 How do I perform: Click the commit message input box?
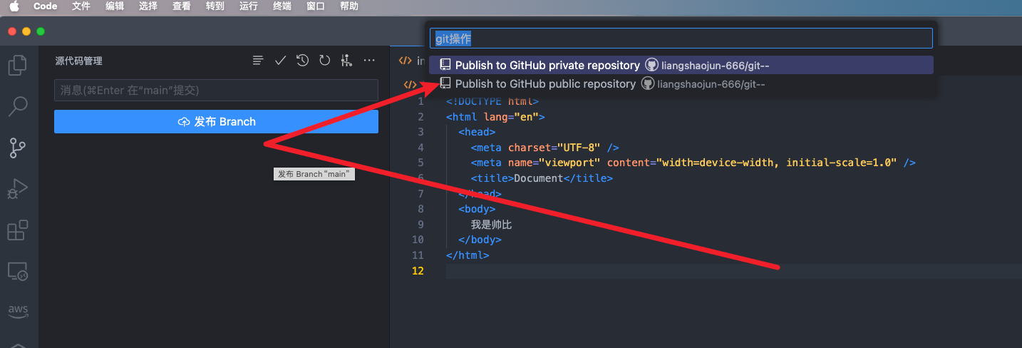216,91
